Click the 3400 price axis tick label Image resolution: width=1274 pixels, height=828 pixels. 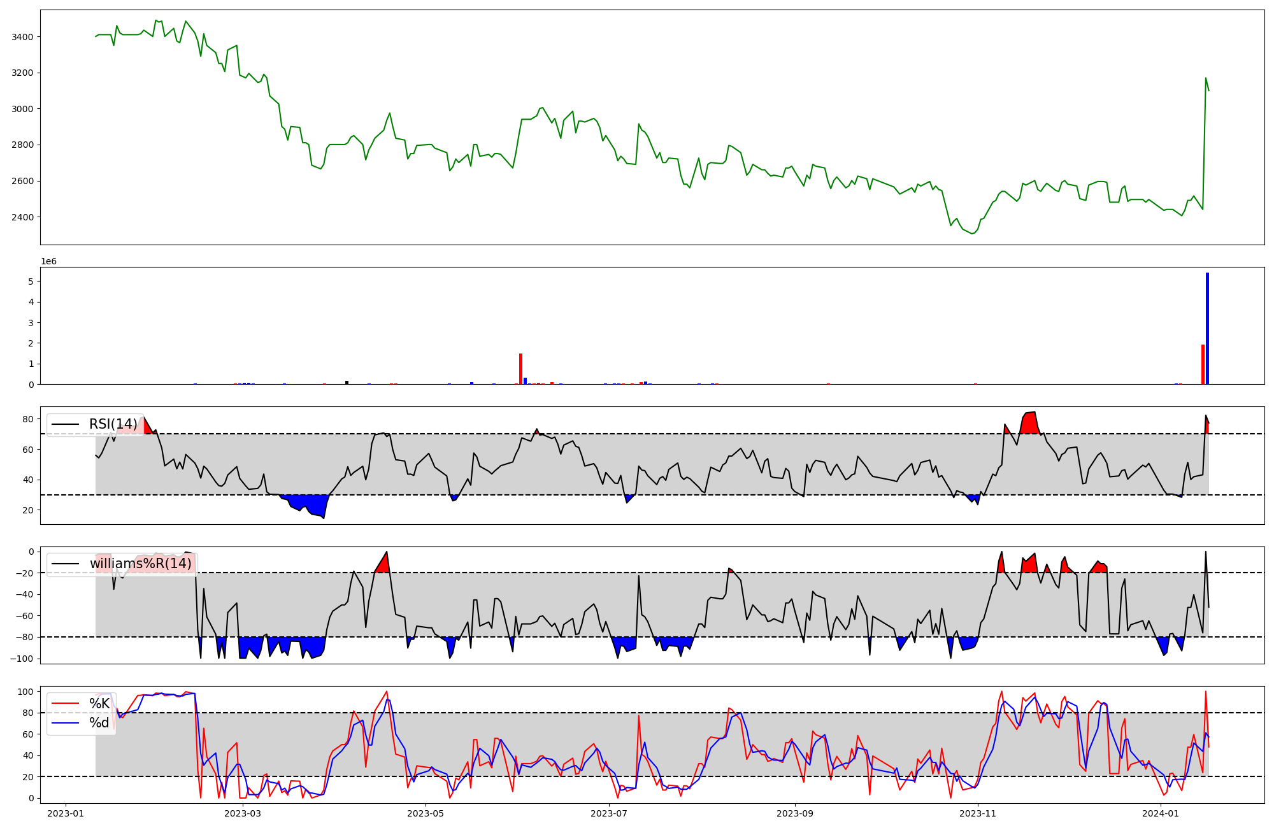[23, 37]
